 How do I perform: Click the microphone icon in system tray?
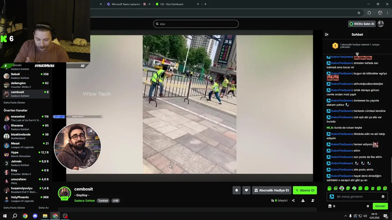351,216
